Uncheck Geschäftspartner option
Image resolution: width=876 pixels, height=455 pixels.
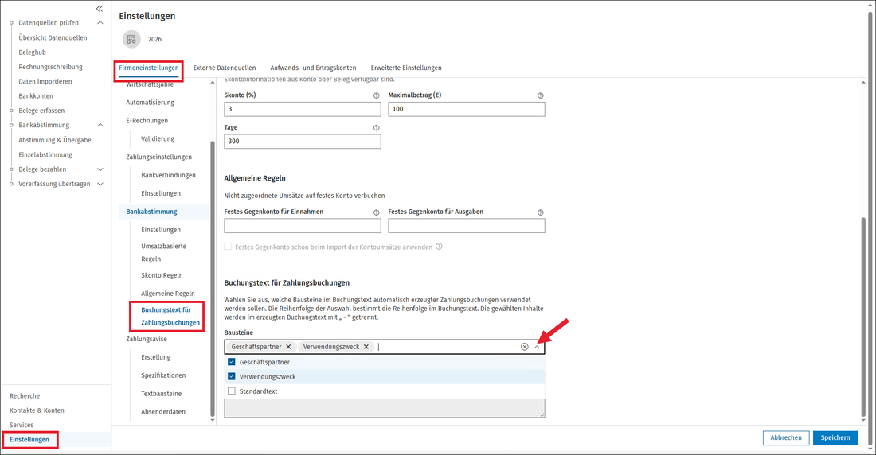click(231, 362)
